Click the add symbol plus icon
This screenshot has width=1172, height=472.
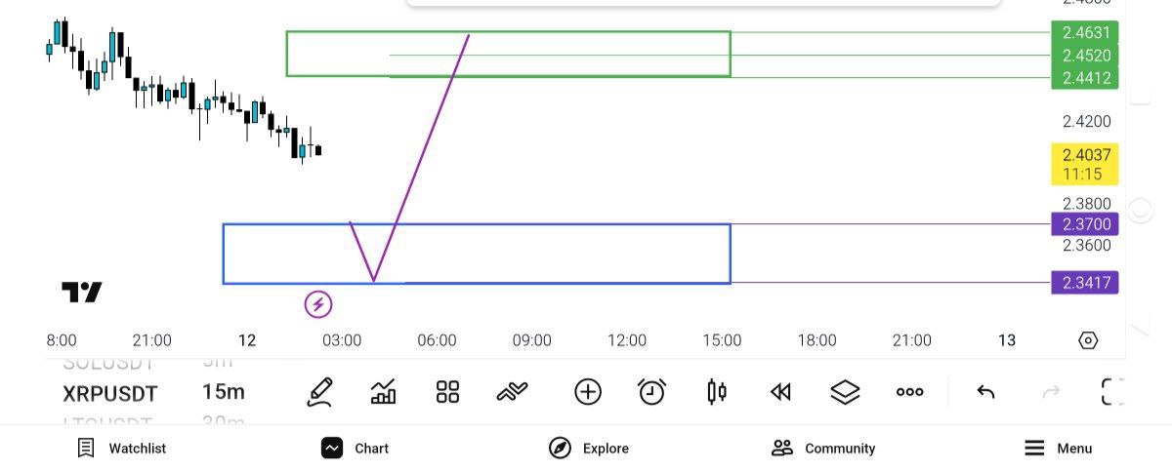587,392
